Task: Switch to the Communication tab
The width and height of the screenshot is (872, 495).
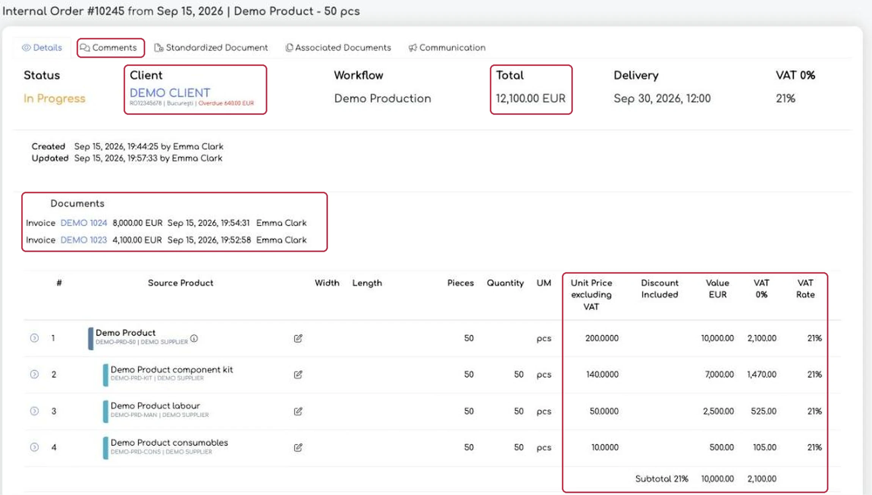Action: 447,48
